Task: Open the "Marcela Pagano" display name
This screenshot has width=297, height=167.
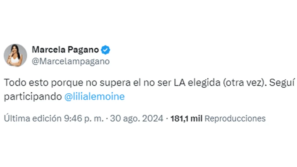Action: [x=65, y=50]
